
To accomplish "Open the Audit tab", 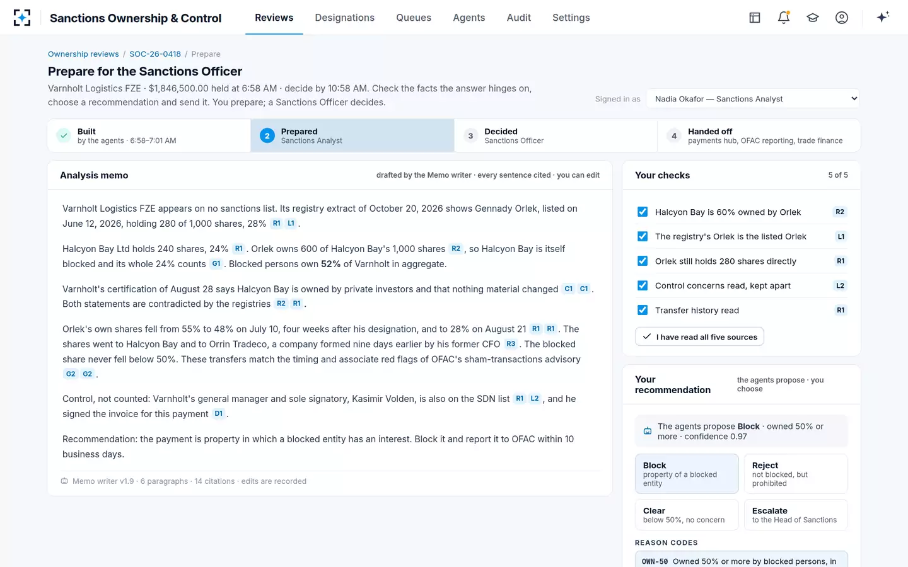I will 519,18.
